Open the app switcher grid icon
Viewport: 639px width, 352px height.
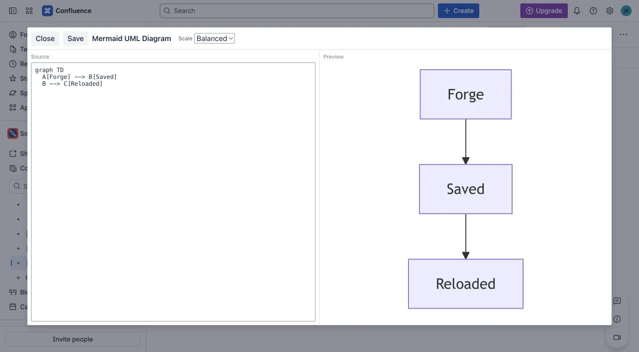coord(29,10)
